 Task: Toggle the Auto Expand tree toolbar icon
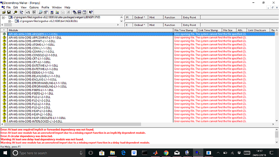[21, 12]
